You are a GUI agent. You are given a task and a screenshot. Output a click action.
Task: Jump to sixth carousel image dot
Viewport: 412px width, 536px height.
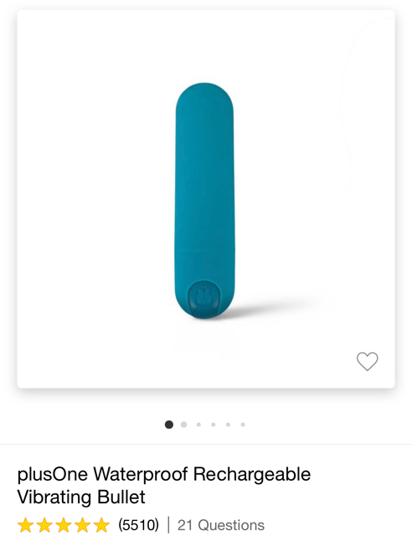pos(243,425)
